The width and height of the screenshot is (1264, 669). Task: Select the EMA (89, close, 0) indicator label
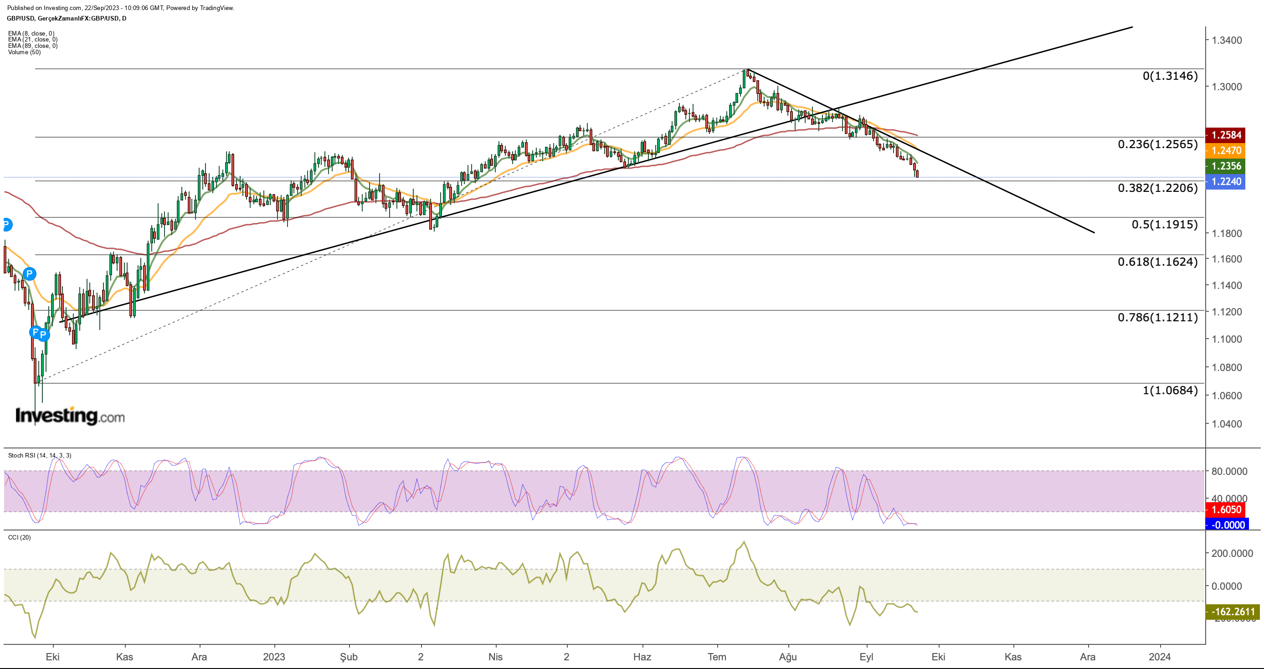click(x=32, y=46)
